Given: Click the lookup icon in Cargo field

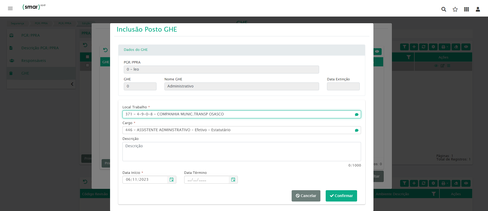Looking at the screenshot, I should click(357, 130).
